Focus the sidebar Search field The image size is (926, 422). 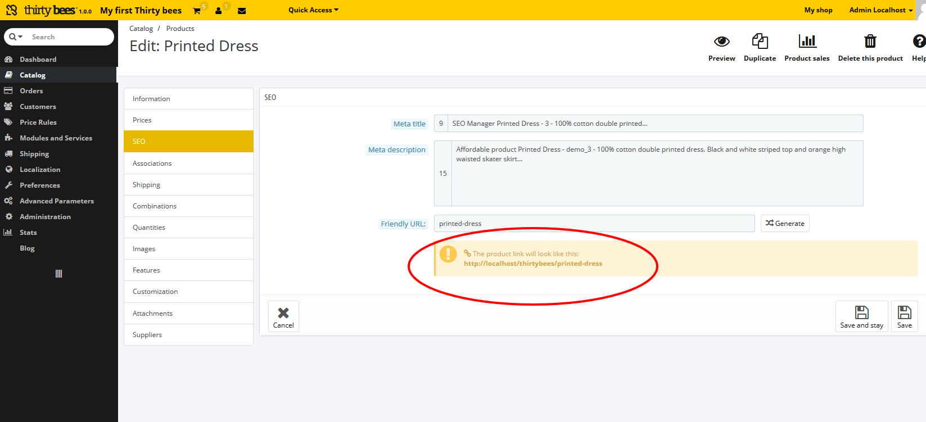[70, 37]
